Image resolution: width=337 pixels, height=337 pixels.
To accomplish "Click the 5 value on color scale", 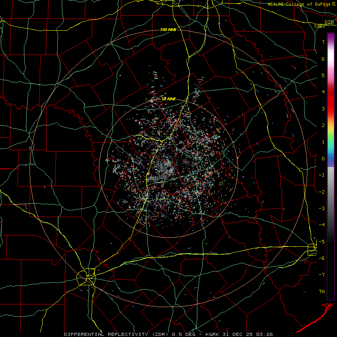I will pyautogui.click(x=323, y=75).
